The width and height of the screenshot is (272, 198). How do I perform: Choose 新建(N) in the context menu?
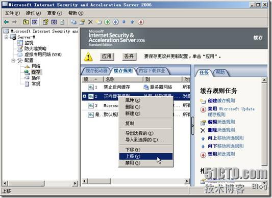(146, 114)
